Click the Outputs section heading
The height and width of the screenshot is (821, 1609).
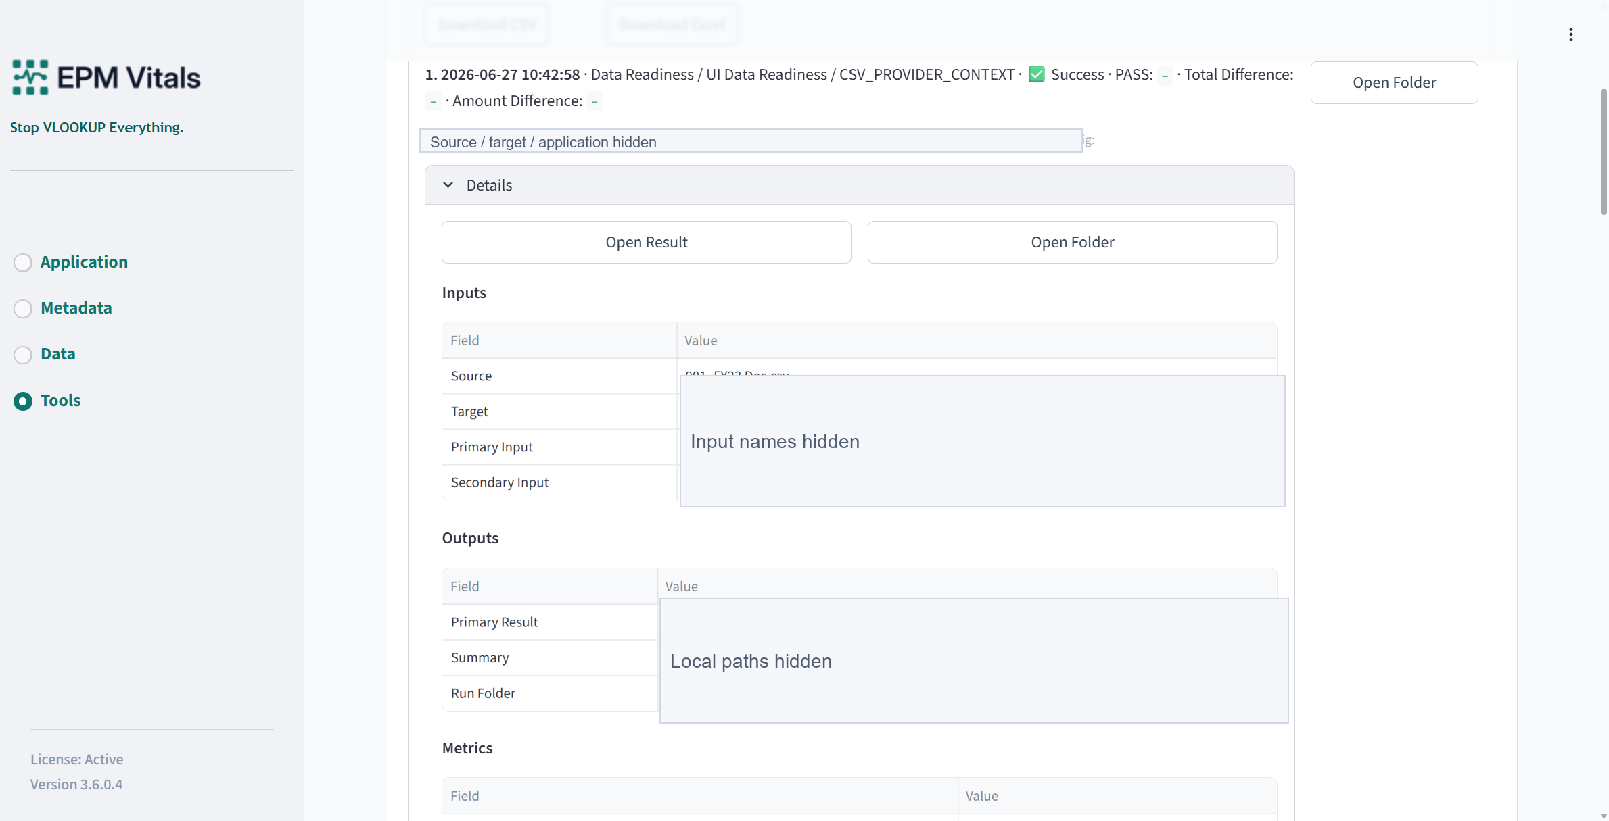pos(470,538)
